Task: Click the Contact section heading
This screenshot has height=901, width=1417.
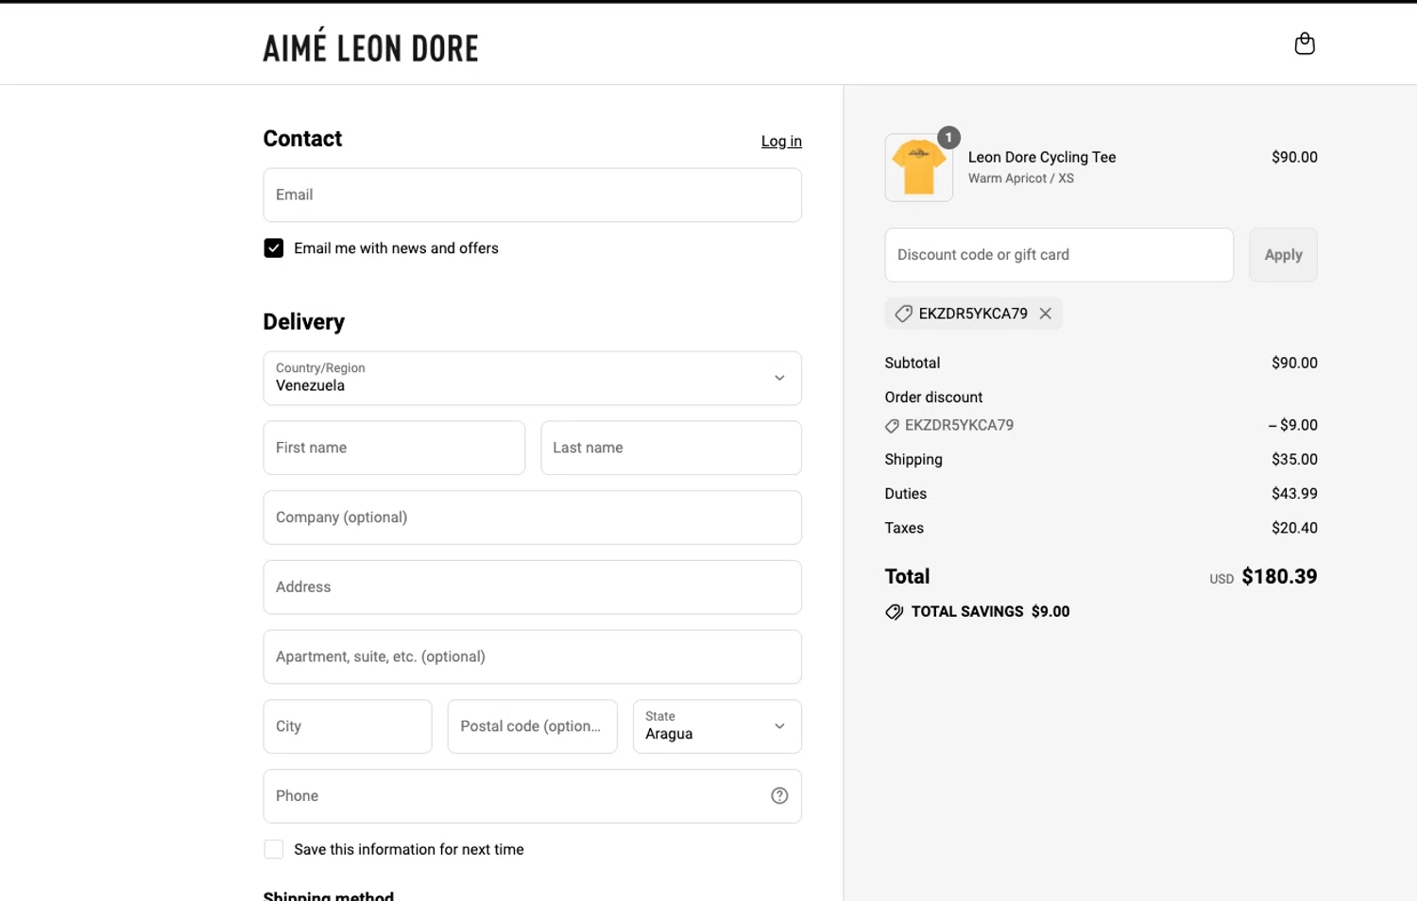Action: coord(302,139)
